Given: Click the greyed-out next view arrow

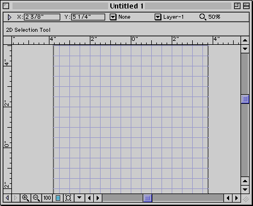Looking at the screenshot, I should [15, 198].
